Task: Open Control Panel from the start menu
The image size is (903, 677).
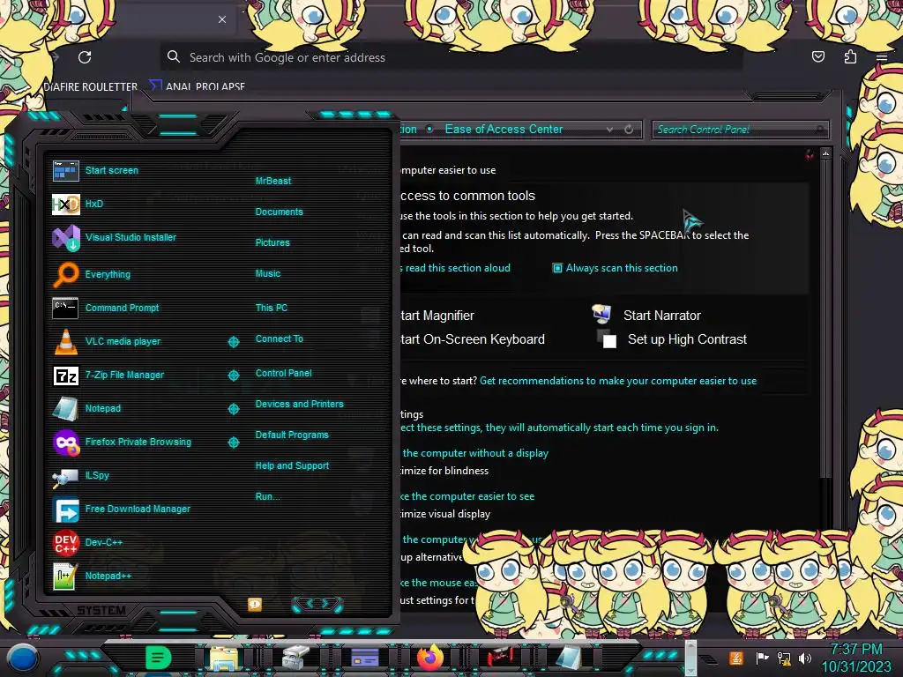Action: click(x=283, y=373)
